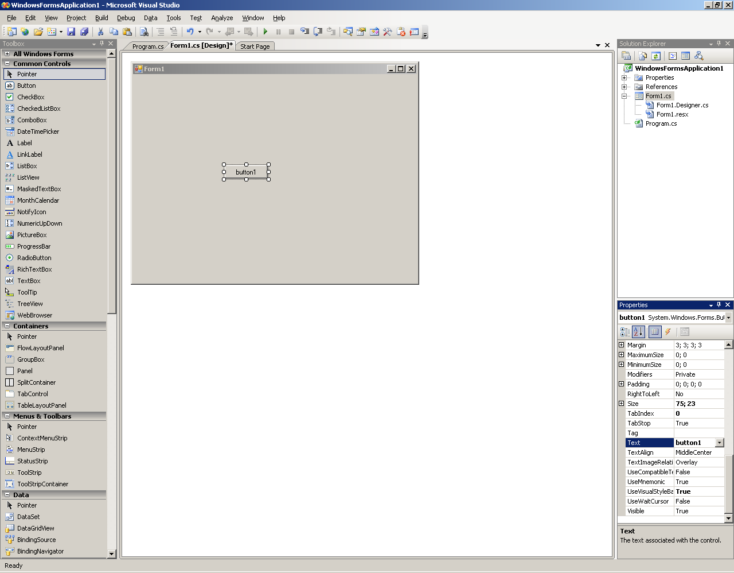Click the TabIndex property value cell
The width and height of the screenshot is (734, 573).
pos(699,413)
